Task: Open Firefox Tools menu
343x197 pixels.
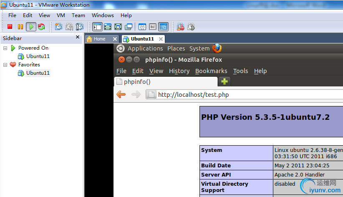Action: click(x=240, y=71)
